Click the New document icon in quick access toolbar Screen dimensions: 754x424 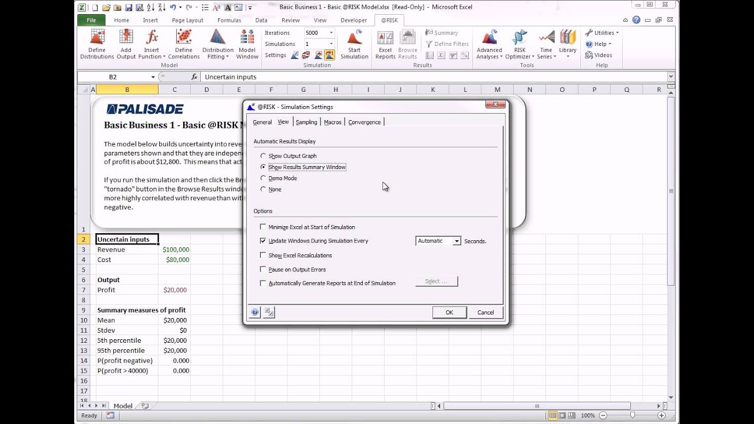coord(95,8)
